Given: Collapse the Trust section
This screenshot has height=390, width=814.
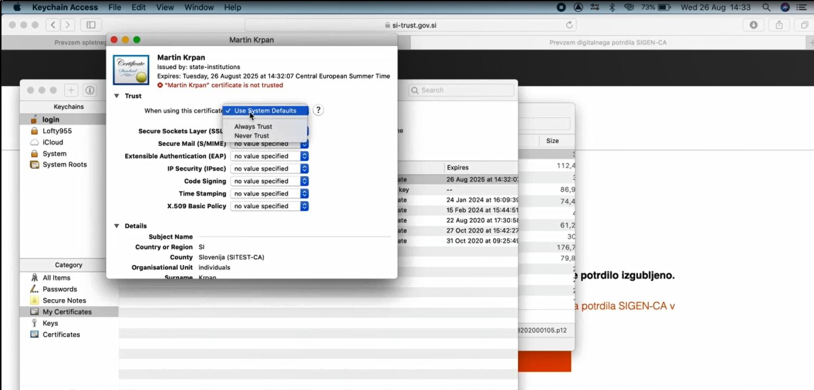Looking at the screenshot, I should (116, 96).
